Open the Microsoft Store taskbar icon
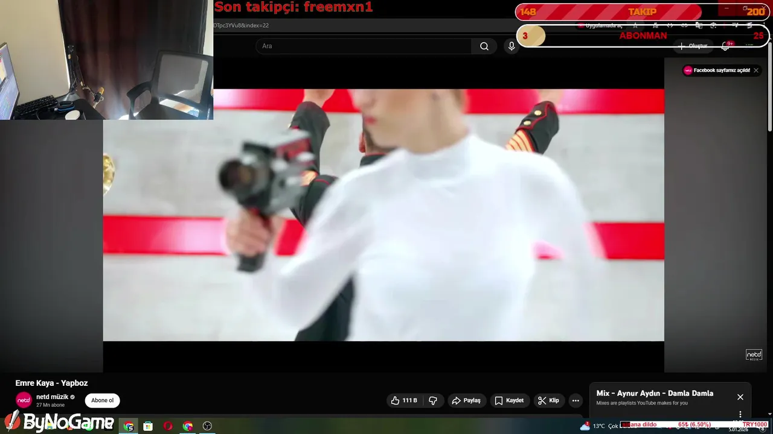The width and height of the screenshot is (773, 434). click(148, 426)
